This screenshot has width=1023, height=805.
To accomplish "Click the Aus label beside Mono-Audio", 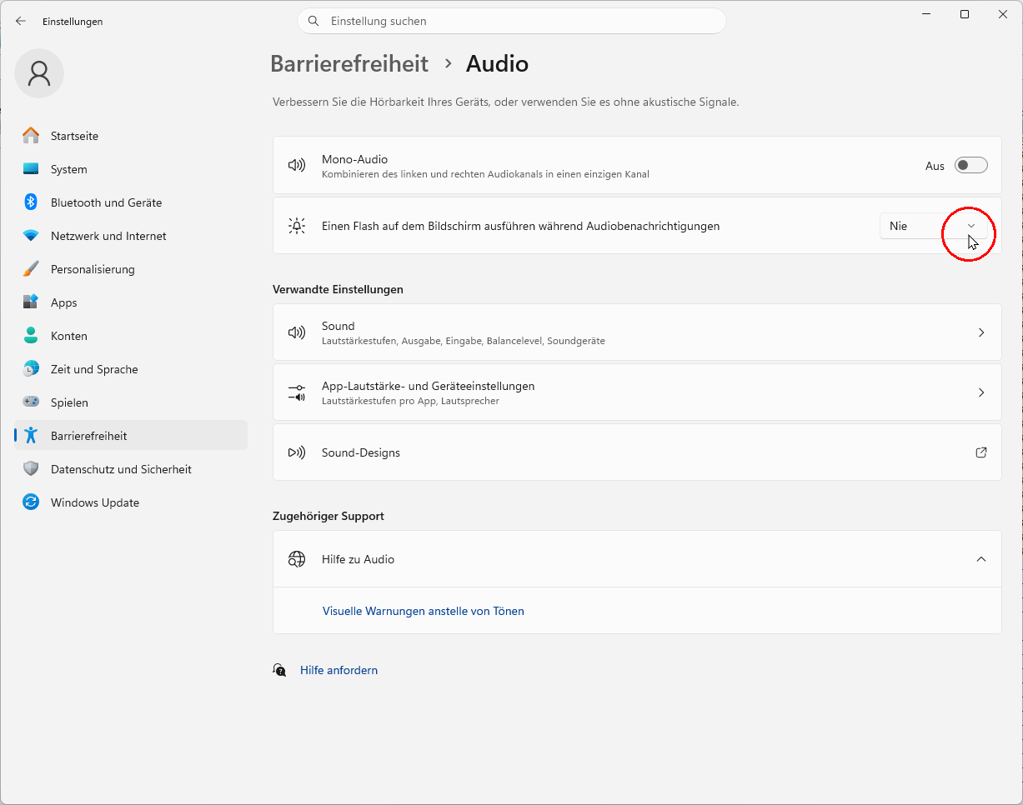I will pyautogui.click(x=935, y=166).
